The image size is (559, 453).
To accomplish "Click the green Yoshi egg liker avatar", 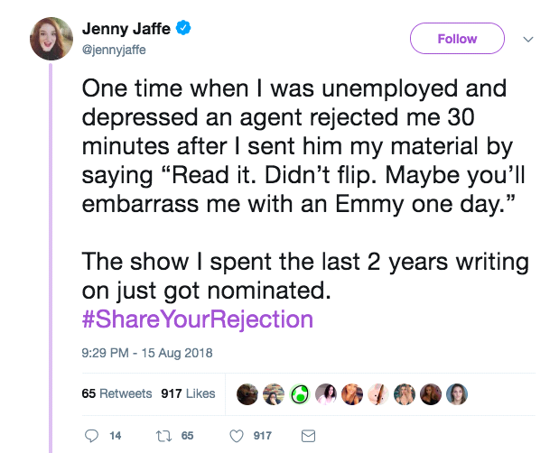I will pos(297,393).
